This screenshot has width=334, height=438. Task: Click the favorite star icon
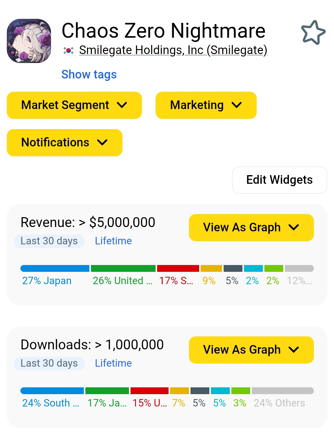[x=313, y=32]
